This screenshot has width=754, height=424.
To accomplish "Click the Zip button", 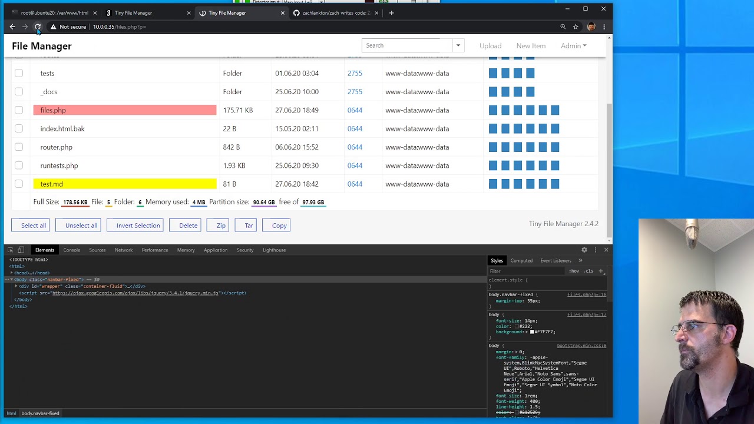I will click(x=218, y=226).
